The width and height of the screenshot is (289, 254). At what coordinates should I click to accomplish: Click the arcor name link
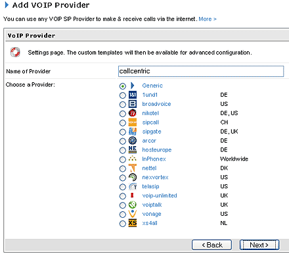tap(149, 141)
